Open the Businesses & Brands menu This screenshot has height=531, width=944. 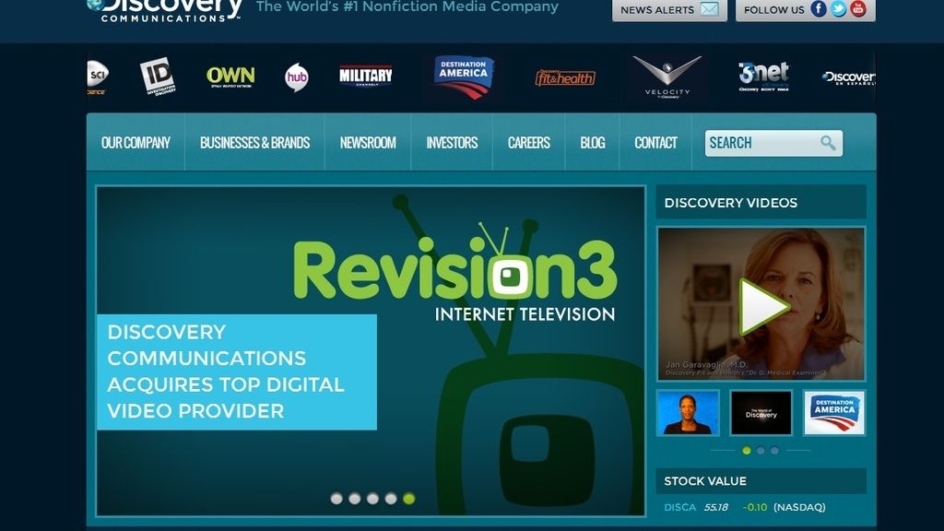point(254,143)
